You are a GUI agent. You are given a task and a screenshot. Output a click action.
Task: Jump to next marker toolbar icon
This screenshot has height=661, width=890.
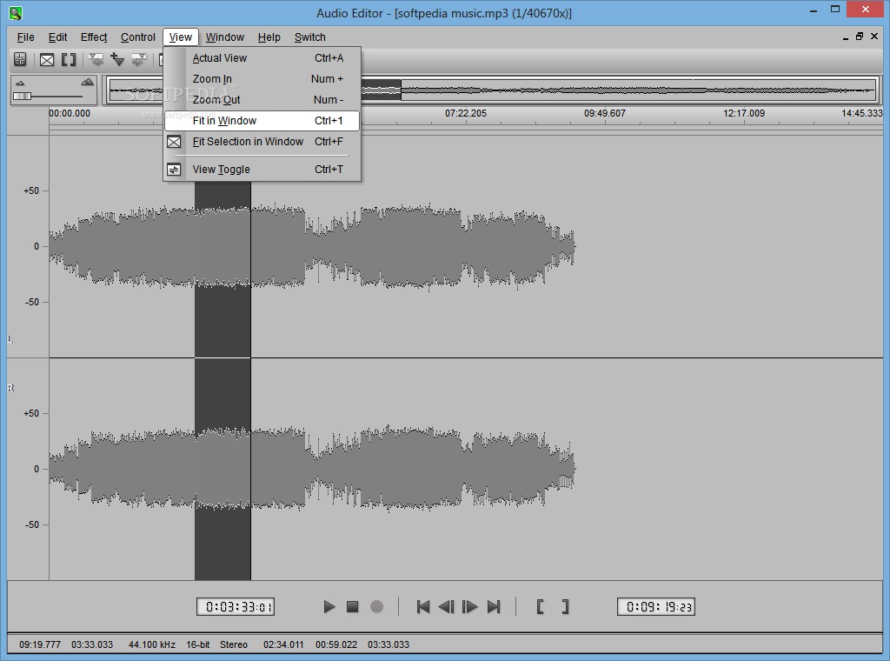[x=139, y=59]
